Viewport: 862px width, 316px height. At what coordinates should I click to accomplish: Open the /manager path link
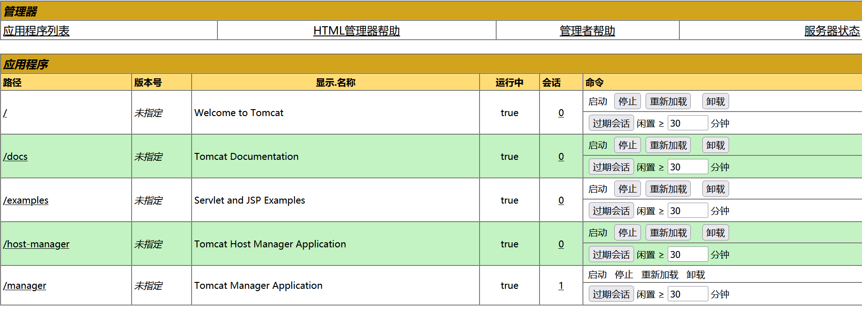point(25,286)
